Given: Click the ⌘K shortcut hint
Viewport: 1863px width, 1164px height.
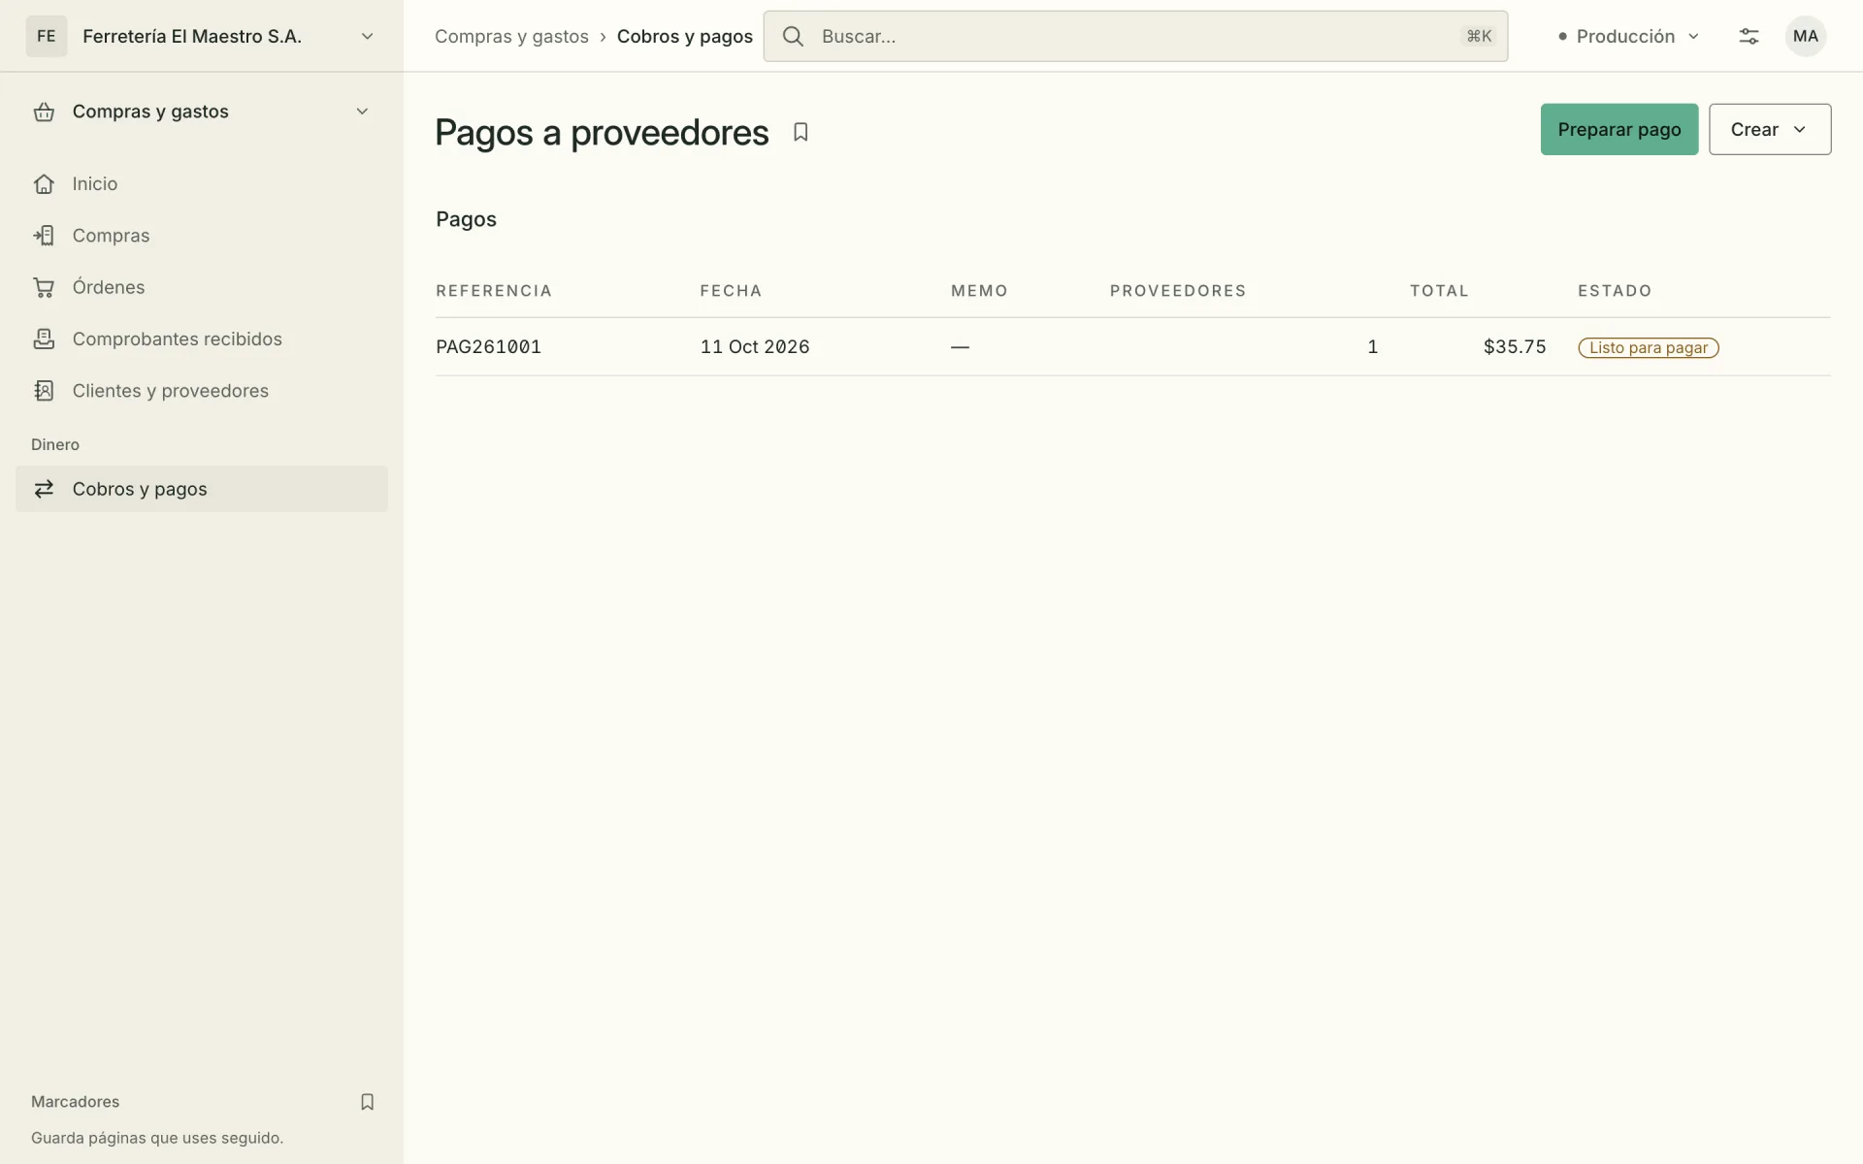Looking at the screenshot, I should tap(1479, 36).
